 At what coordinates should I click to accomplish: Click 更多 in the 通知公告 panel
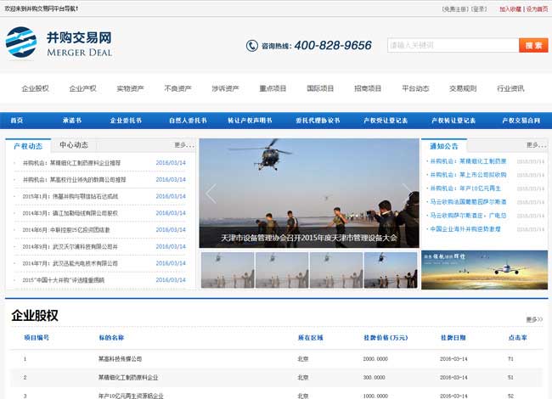pos(536,145)
